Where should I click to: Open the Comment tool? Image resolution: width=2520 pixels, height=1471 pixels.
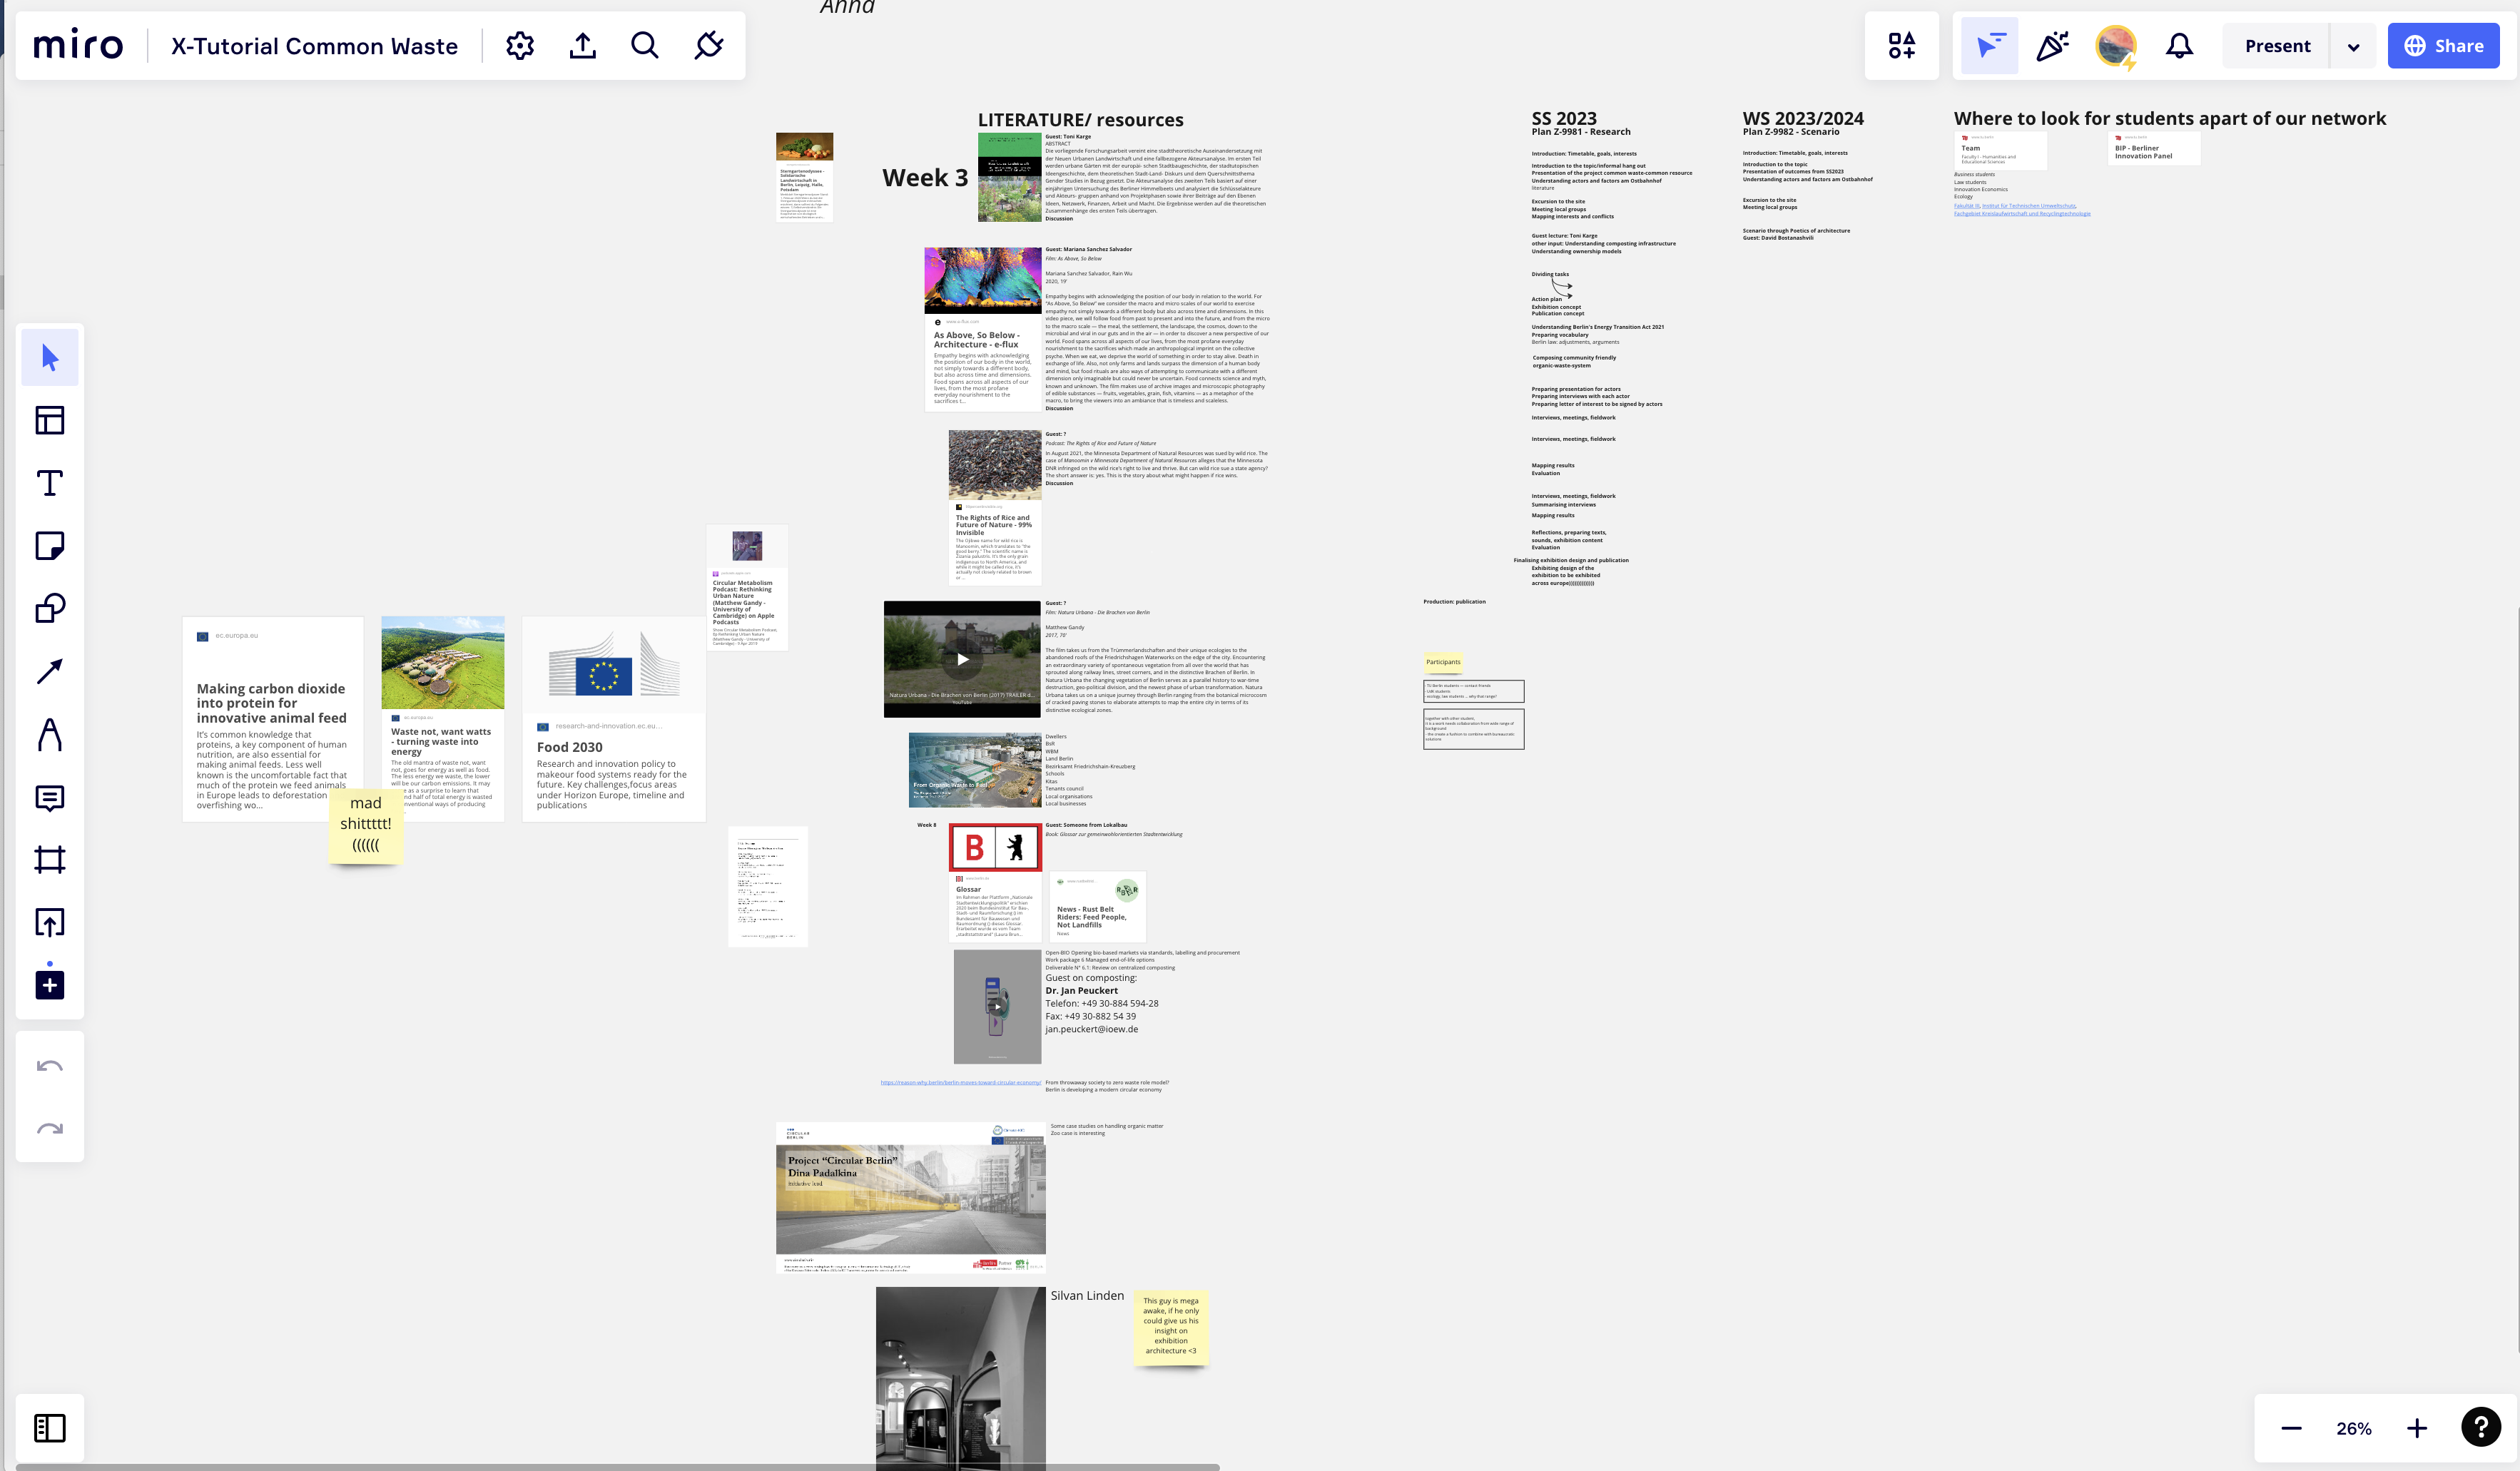pyautogui.click(x=49, y=798)
